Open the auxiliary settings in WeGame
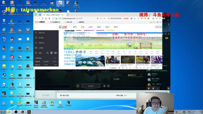The width and height of the screenshot is (203, 114). click(x=64, y=96)
